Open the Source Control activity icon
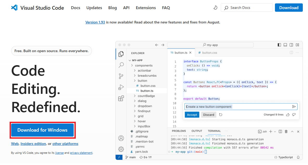Screen dimensions: 308x165 (121, 76)
